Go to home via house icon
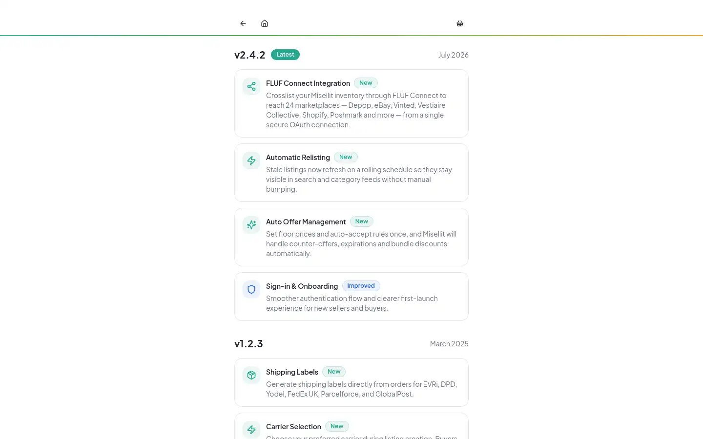Image resolution: width=703 pixels, height=439 pixels. [x=265, y=23]
